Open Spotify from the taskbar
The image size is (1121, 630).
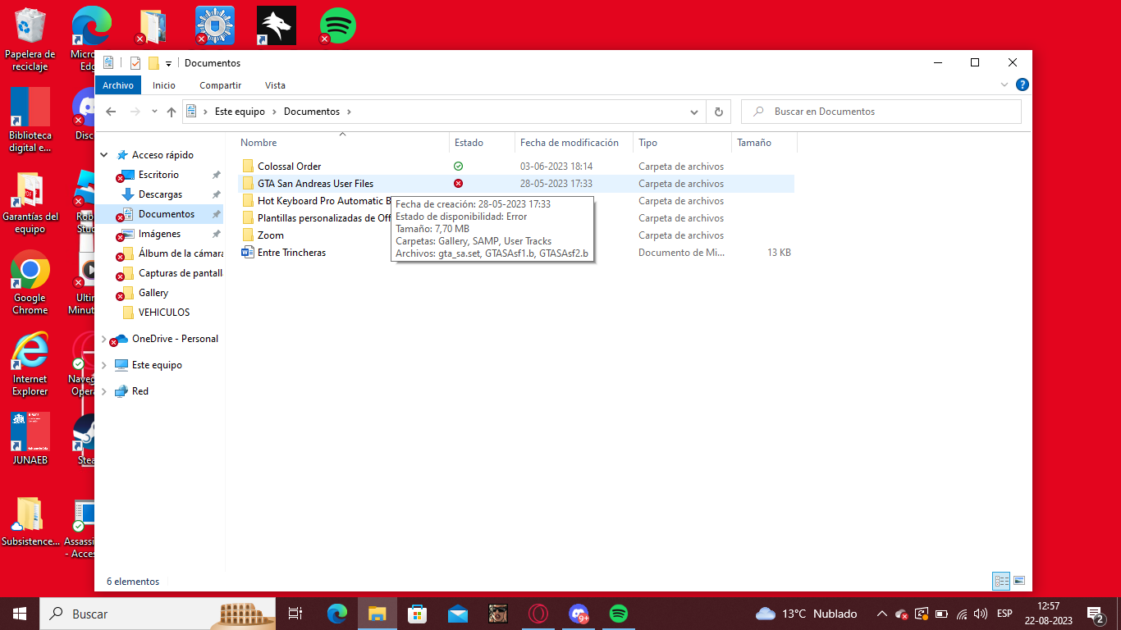[619, 614]
